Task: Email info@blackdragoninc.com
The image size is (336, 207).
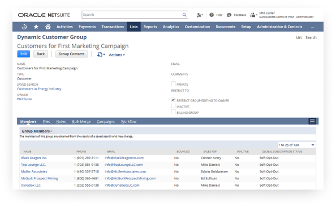Action: pos(124,158)
